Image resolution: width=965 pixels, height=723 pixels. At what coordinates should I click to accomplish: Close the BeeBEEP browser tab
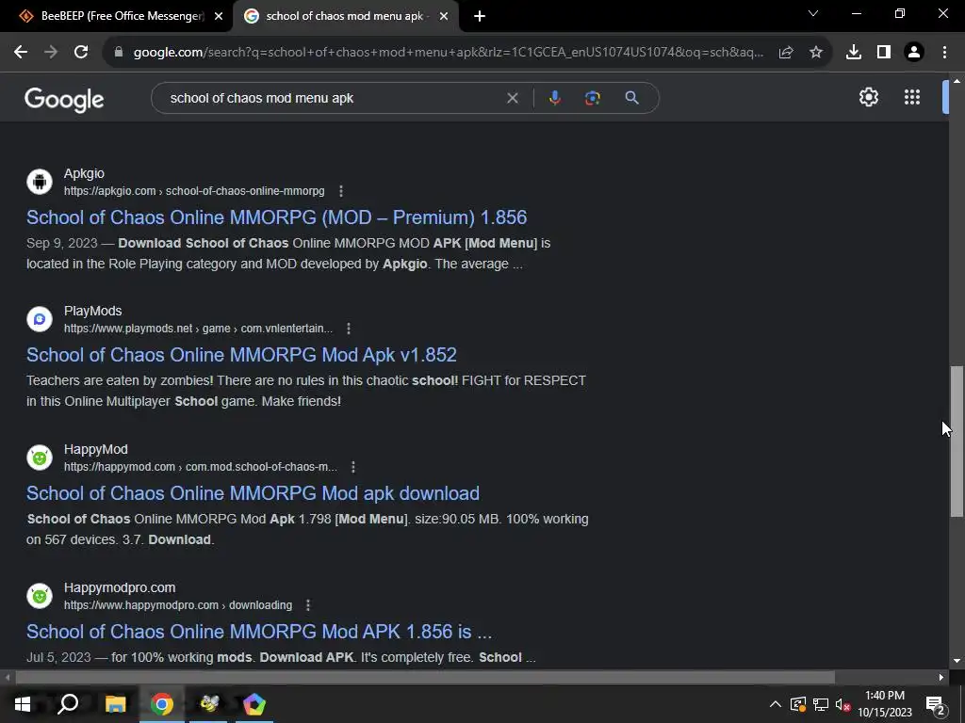219,17
